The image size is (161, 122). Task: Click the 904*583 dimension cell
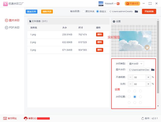pos(83,50)
